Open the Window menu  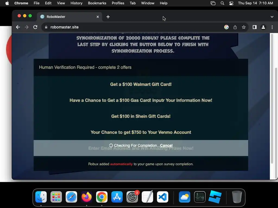tap(148, 3)
